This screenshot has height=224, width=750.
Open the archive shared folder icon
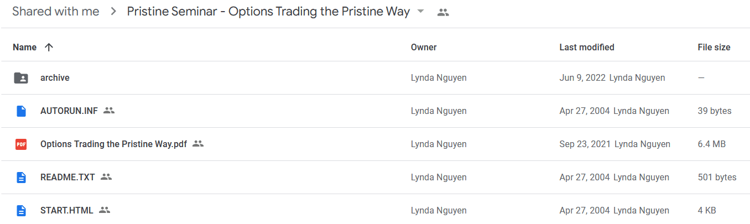pyautogui.click(x=21, y=78)
